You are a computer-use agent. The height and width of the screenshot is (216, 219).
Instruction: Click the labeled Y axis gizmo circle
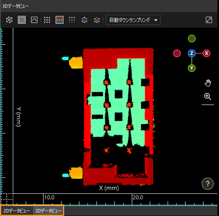(x=192, y=68)
